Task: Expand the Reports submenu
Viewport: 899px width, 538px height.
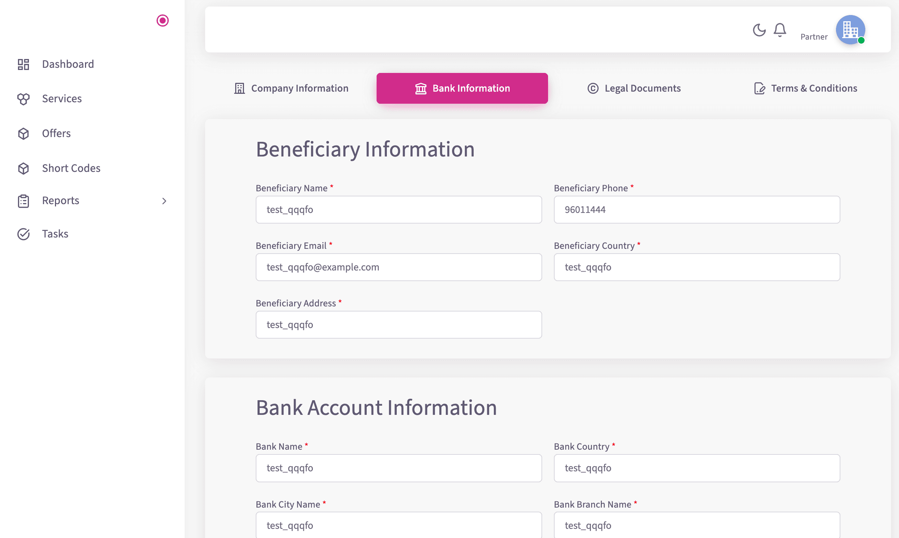Action: (164, 201)
